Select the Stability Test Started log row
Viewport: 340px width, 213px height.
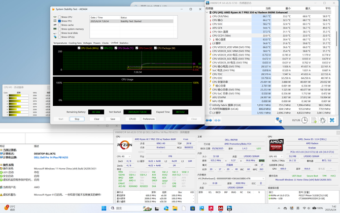131,21
